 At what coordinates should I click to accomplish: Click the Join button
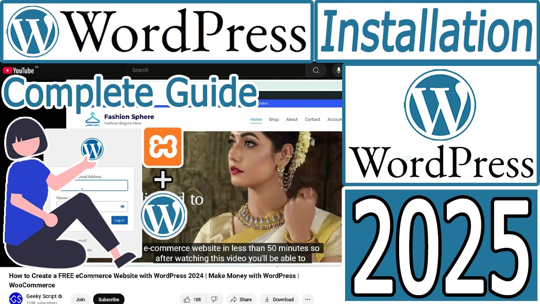[81, 299]
